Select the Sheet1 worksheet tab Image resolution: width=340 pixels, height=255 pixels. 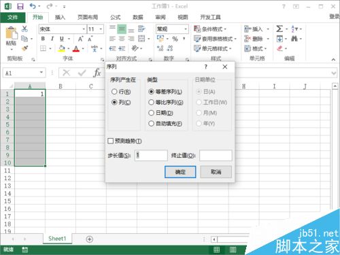[x=57, y=239]
